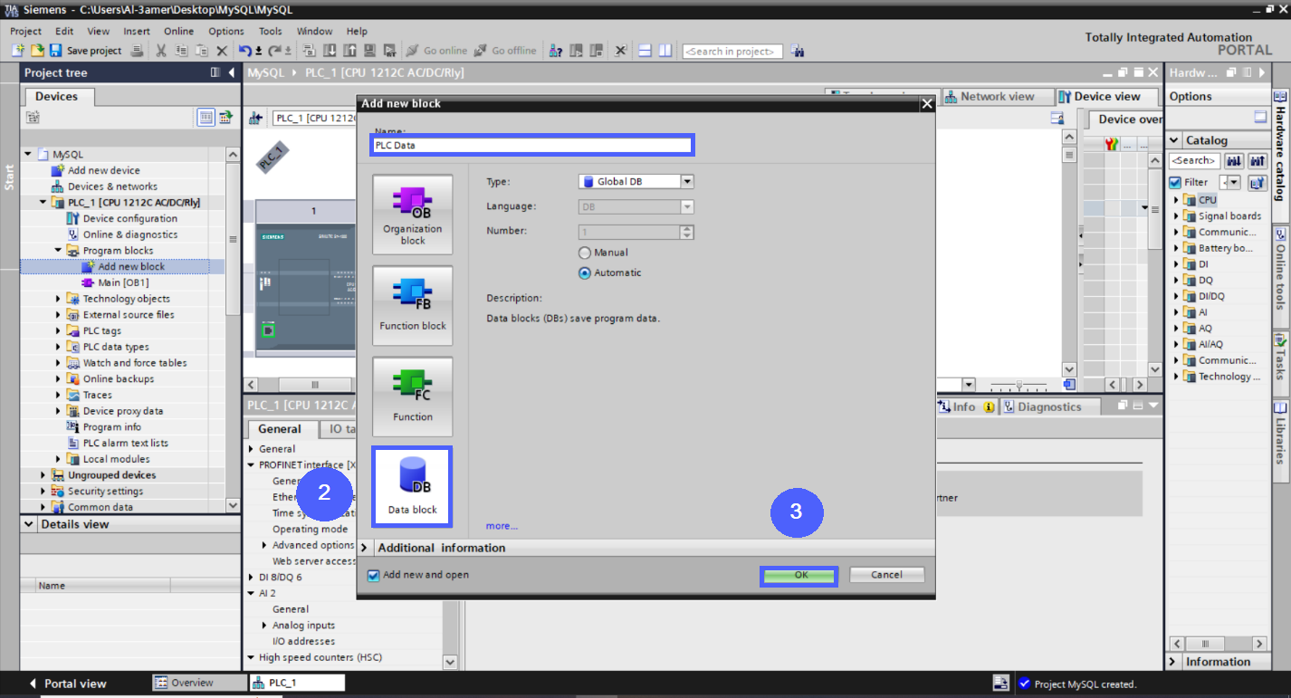Expand Ungrouped devices node
Image resolution: width=1291 pixels, height=698 pixels.
pyautogui.click(x=43, y=475)
